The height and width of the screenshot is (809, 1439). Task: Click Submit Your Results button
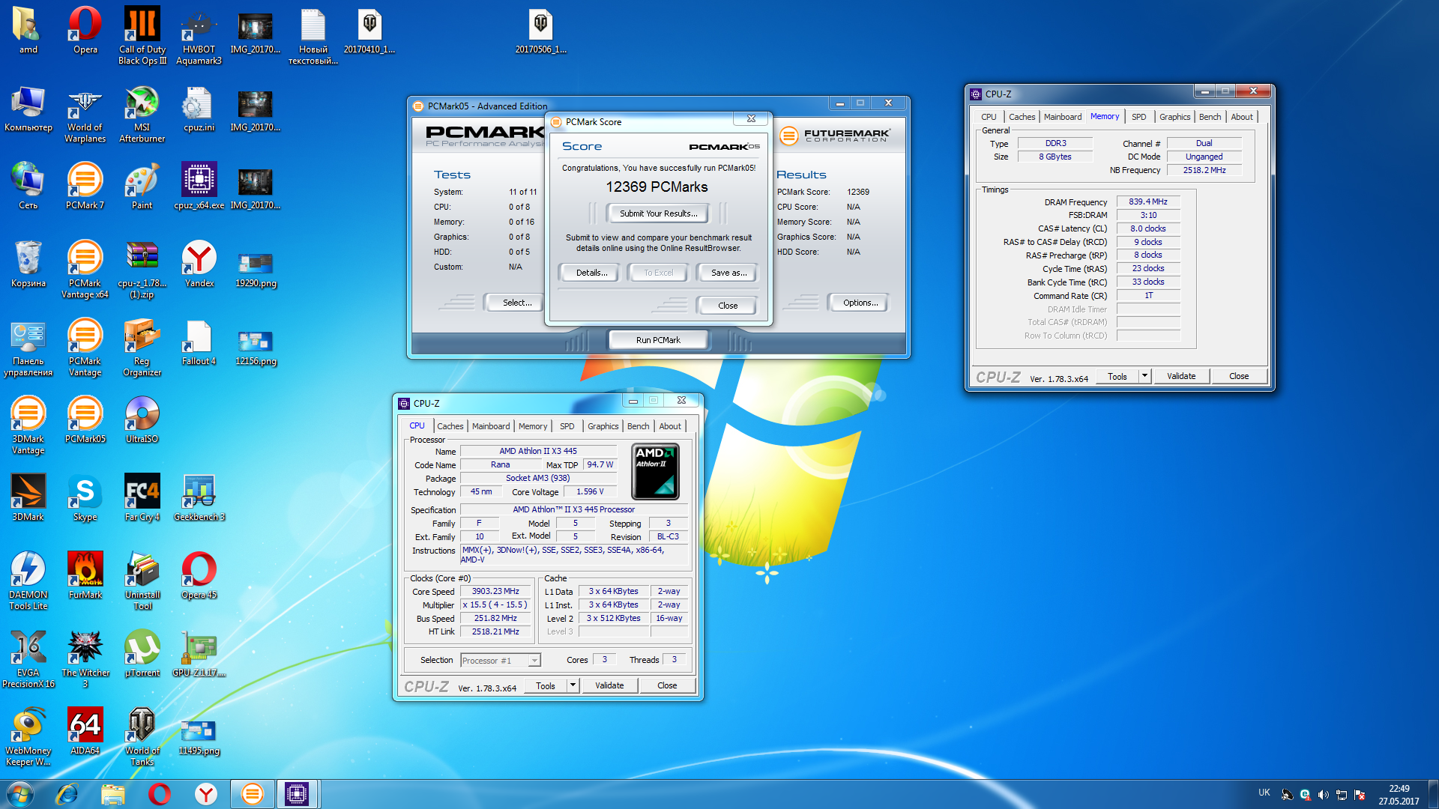658,213
